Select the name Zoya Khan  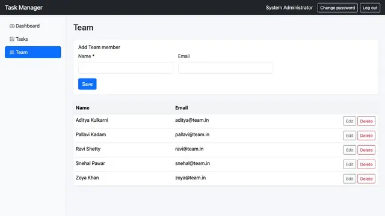point(87,178)
